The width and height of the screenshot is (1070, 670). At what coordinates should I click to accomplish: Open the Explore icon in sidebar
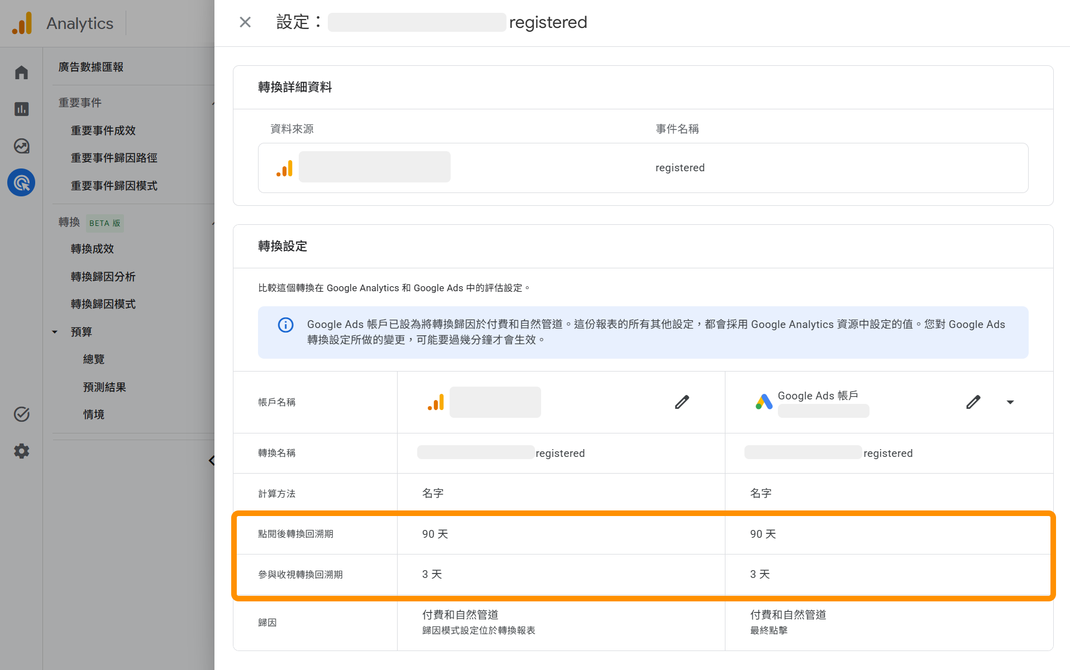click(x=21, y=146)
